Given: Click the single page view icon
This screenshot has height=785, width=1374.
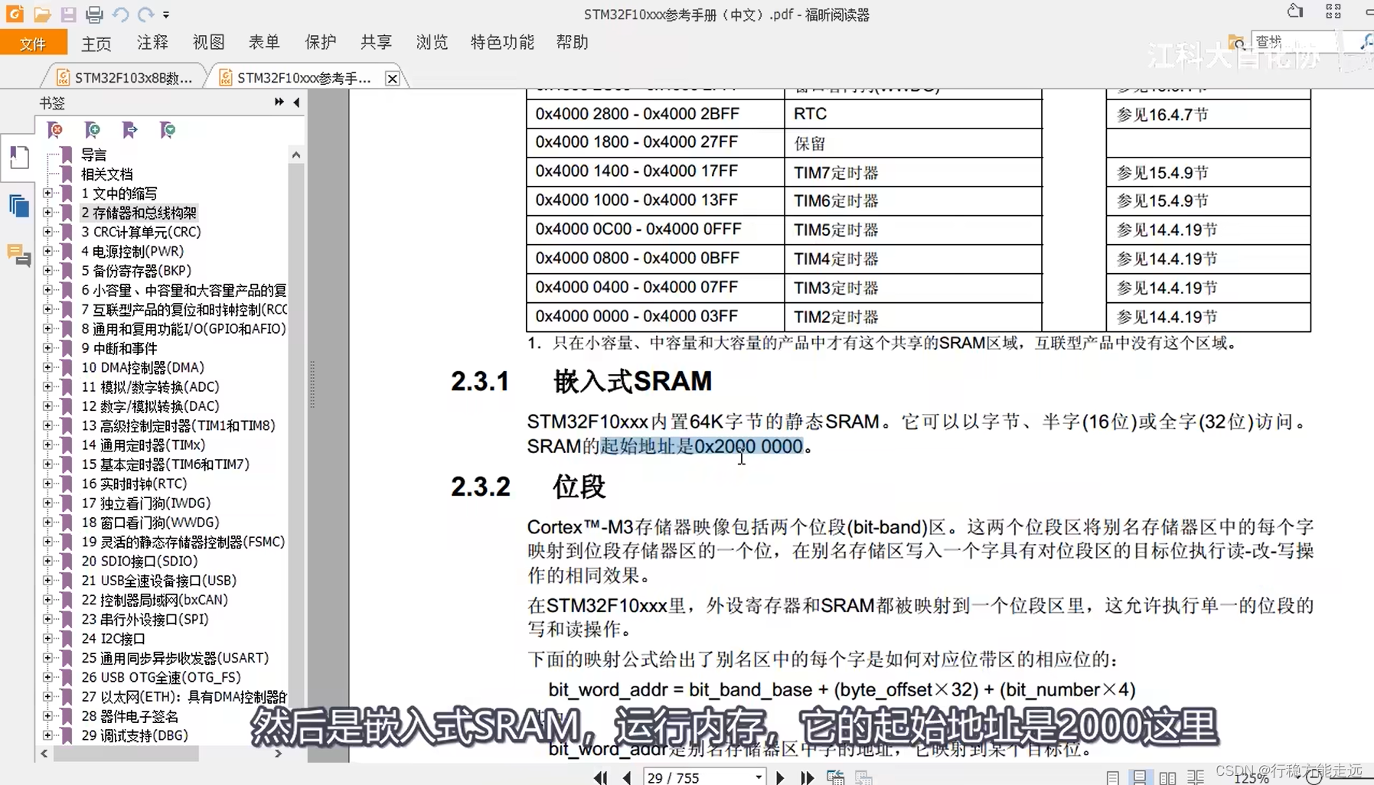Looking at the screenshot, I should coord(1112,777).
